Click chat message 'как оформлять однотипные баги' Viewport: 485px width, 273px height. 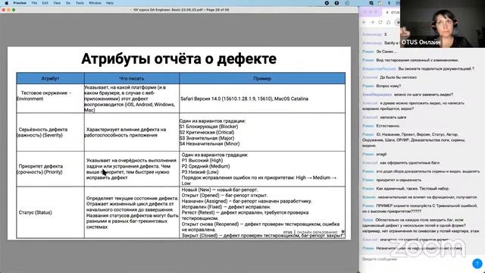(409, 163)
